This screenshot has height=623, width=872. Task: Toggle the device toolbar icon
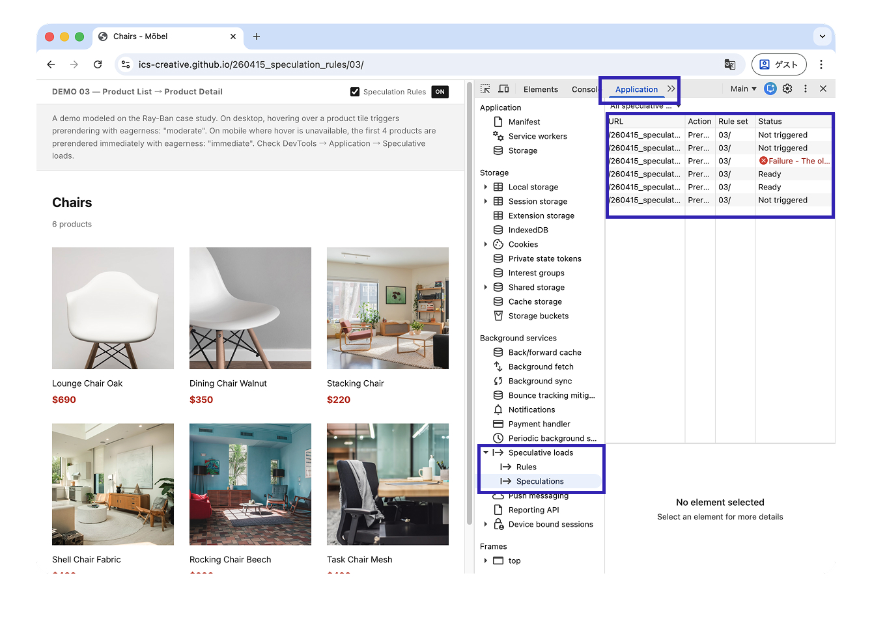503,89
